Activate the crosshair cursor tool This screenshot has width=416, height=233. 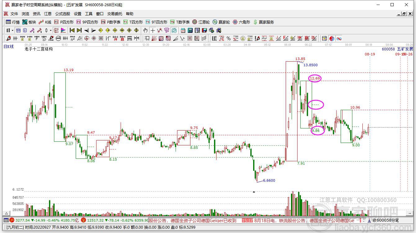pos(153,30)
